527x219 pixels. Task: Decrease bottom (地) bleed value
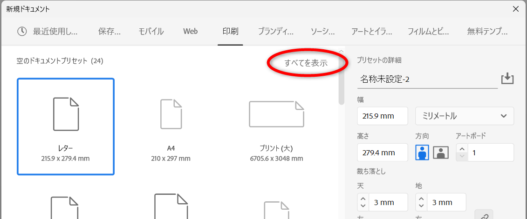coord(421,206)
